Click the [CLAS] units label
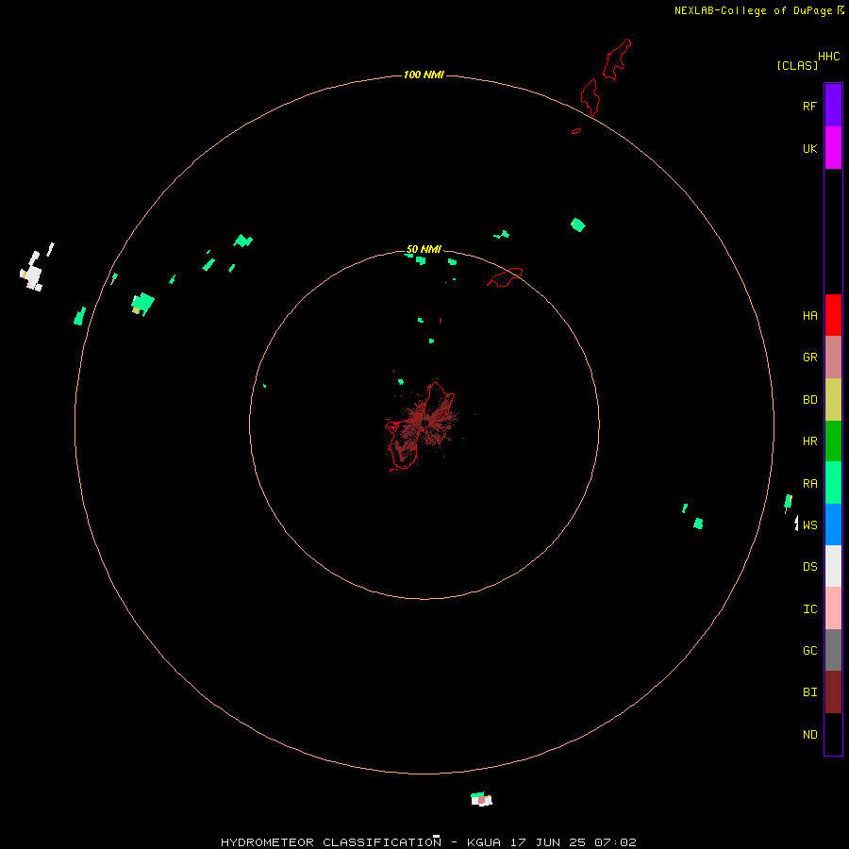The image size is (849, 849). click(x=797, y=65)
